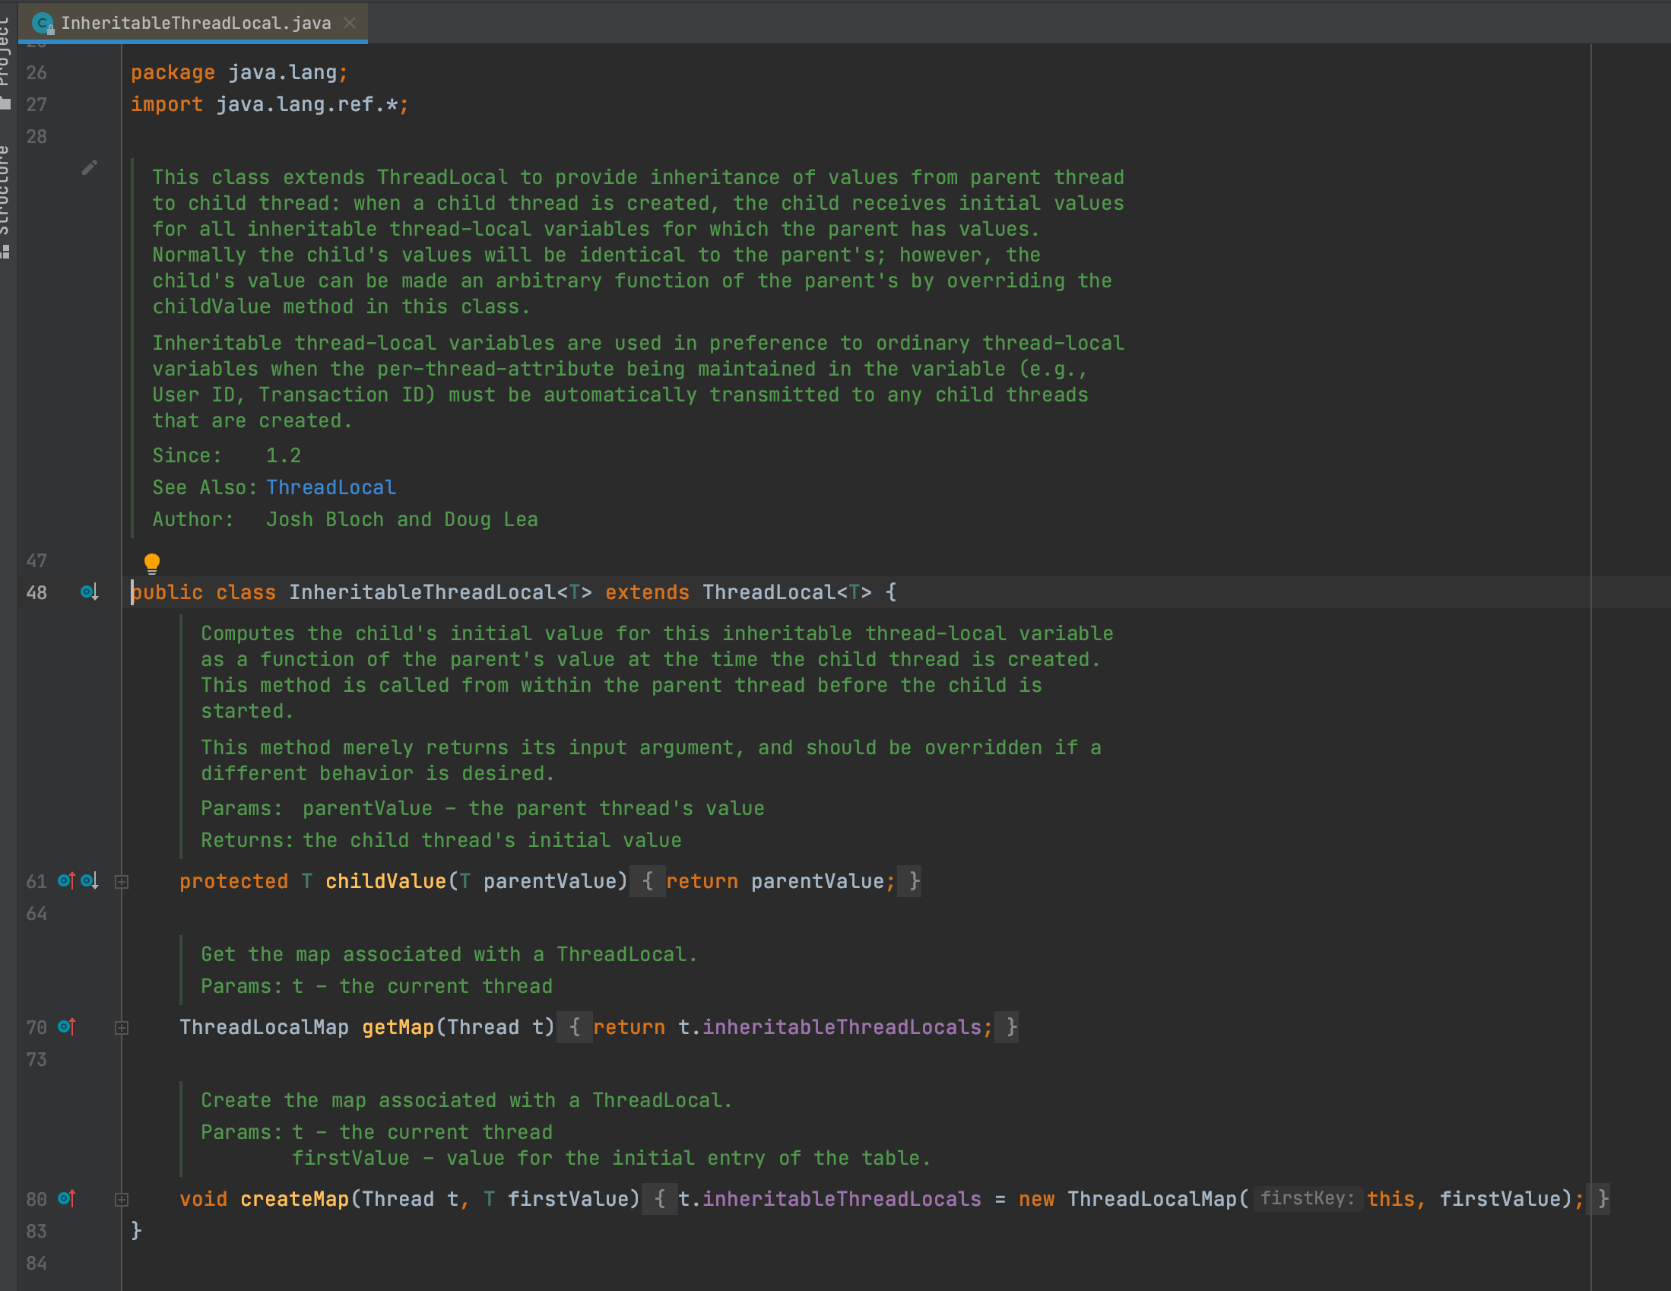Click the pencil toggle-rendered-view icon by the class doc
This screenshot has width=1671, height=1291.
click(90, 167)
